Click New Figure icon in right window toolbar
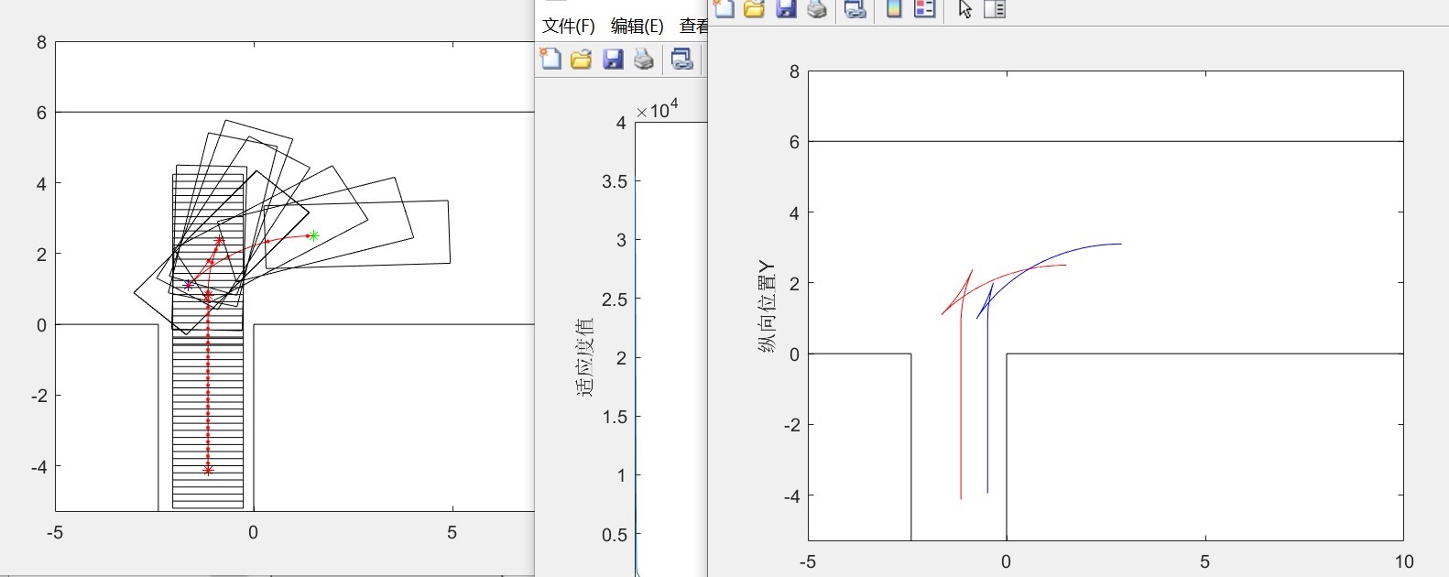The image size is (1449, 577). [724, 8]
